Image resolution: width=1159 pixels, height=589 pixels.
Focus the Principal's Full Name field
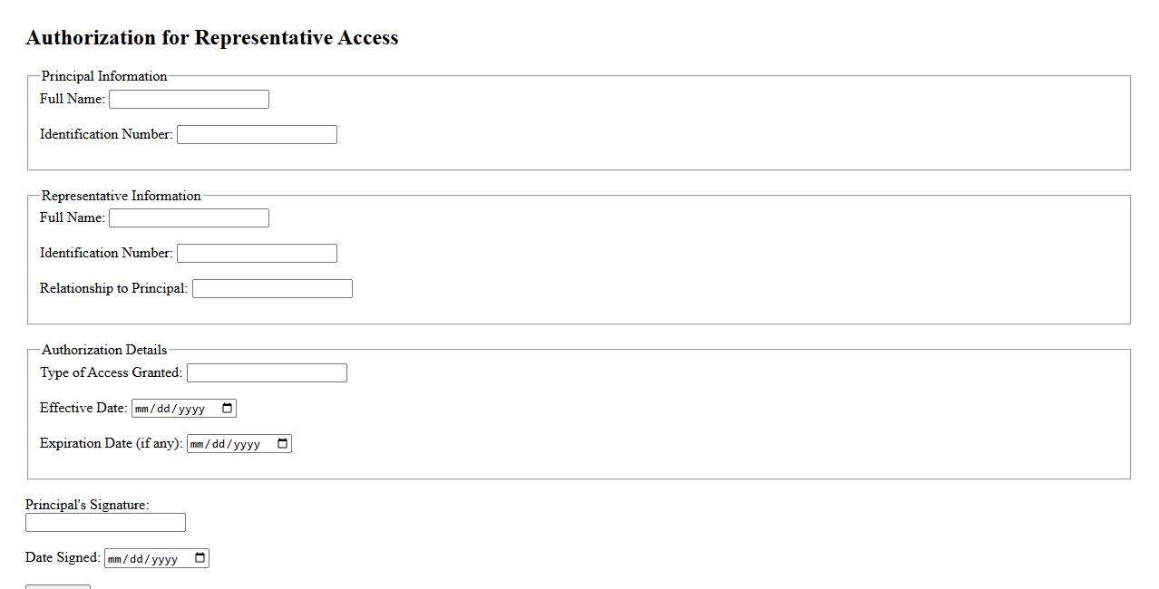point(189,99)
